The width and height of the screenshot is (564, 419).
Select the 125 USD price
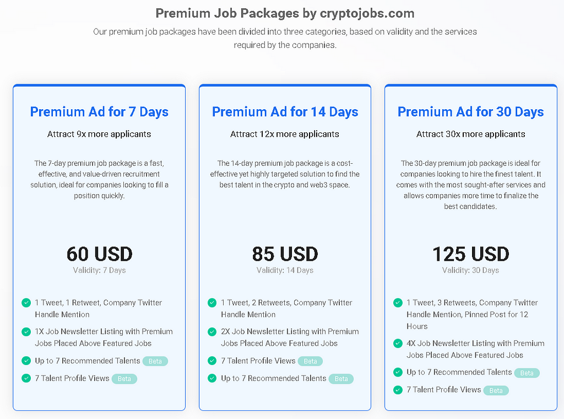click(470, 254)
